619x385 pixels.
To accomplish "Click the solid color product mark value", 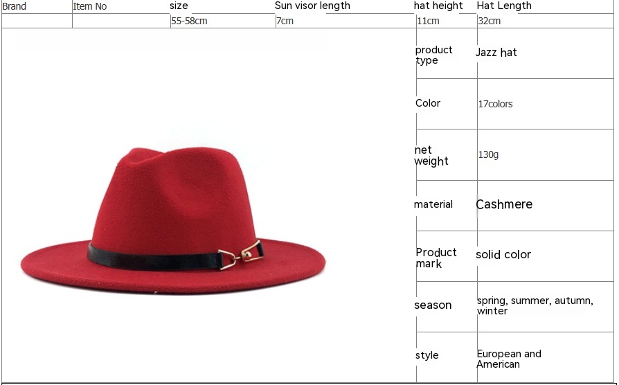I will pyautogui.click(x=503, y=254).
